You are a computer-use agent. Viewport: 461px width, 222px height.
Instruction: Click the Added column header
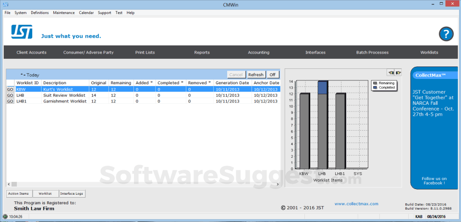[145, 83]
